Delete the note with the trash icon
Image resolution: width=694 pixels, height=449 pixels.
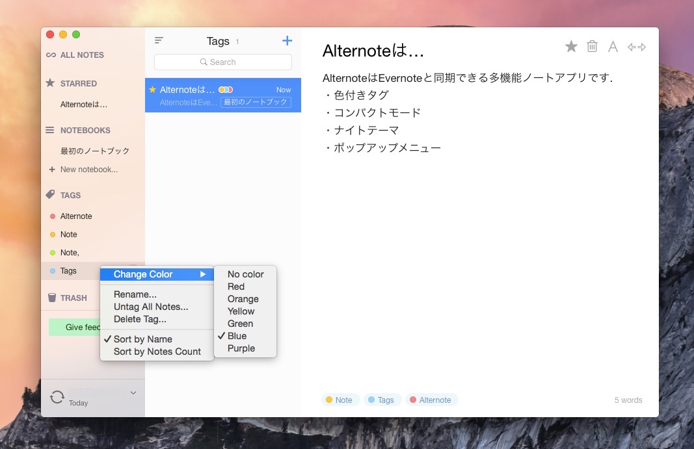point(592,46)
